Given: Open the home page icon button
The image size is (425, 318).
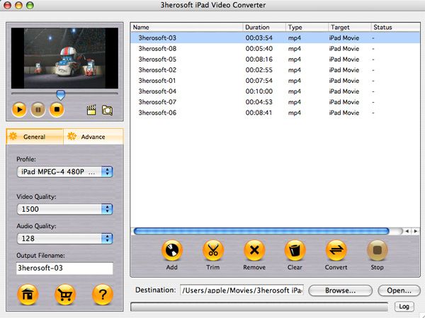Looking at the screenshot, I should coord(28,295).
